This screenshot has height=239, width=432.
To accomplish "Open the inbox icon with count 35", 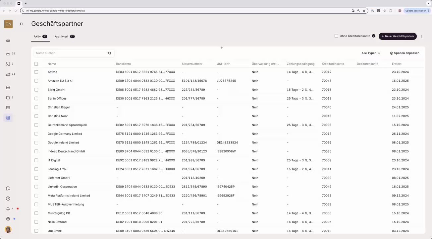I will (x=8, y=53).
